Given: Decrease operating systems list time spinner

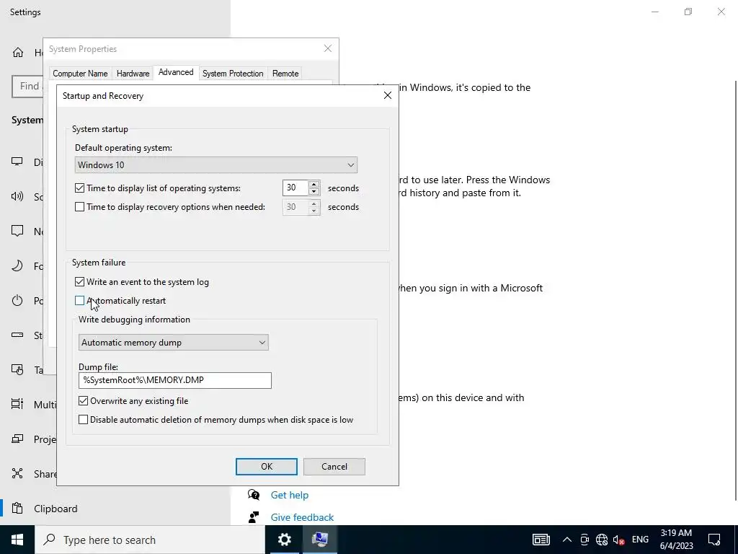Looking at the screenshot, I should tap(314, 192).
